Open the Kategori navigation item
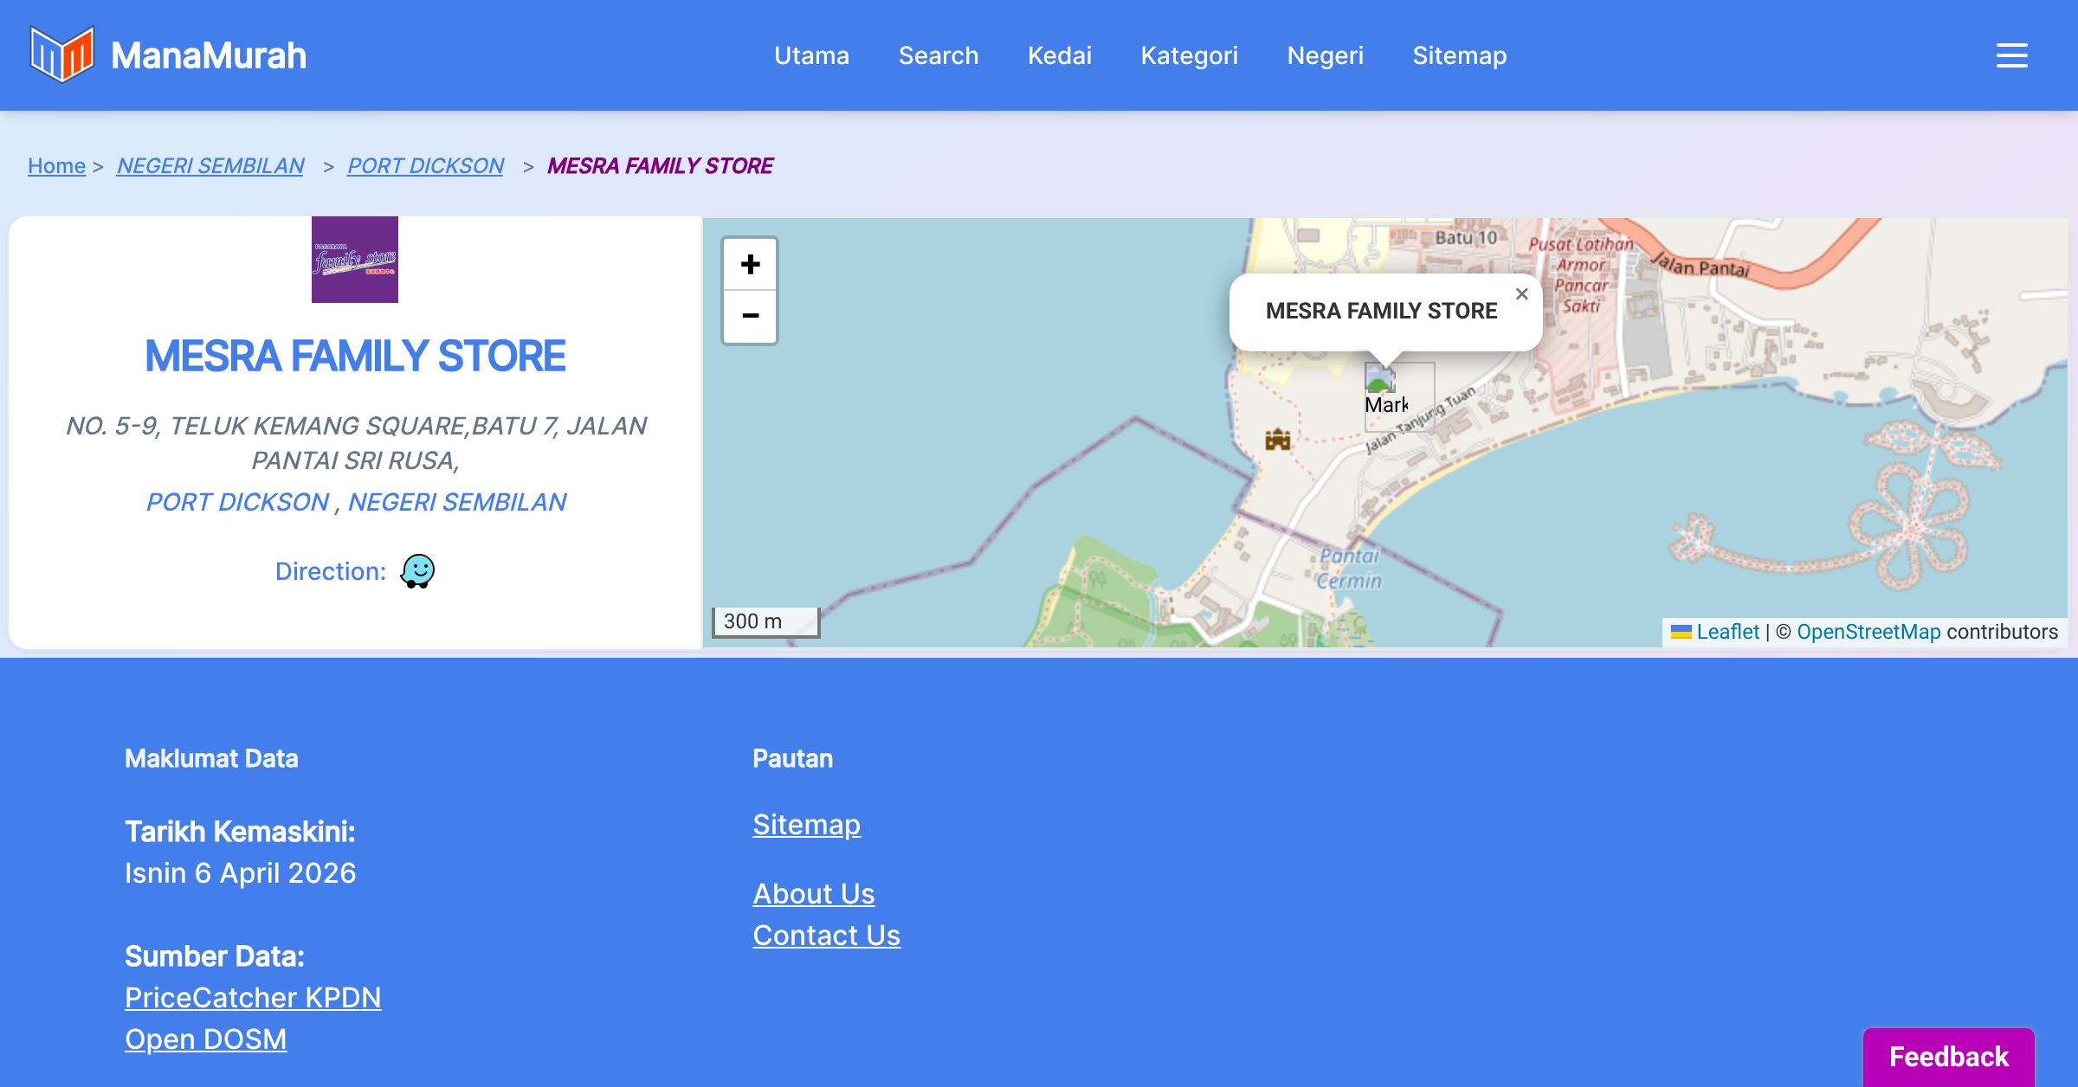Screen dimensions: 2078x1087 (1189, 55)
